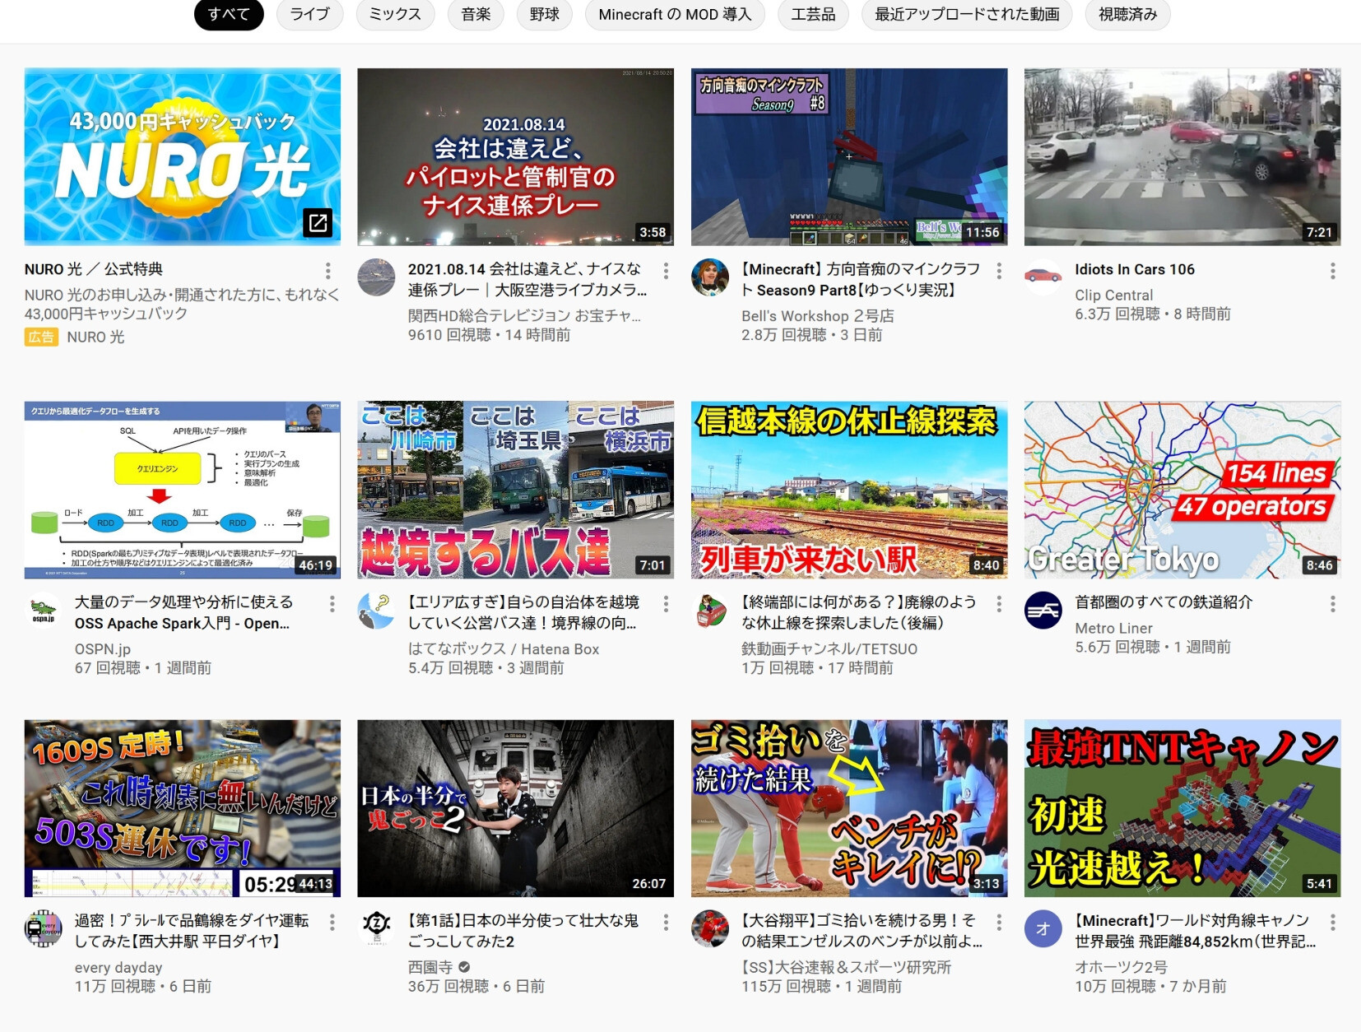Open the Clip Central channel name
The image size is (1361, 1032).
(1113, 295)
